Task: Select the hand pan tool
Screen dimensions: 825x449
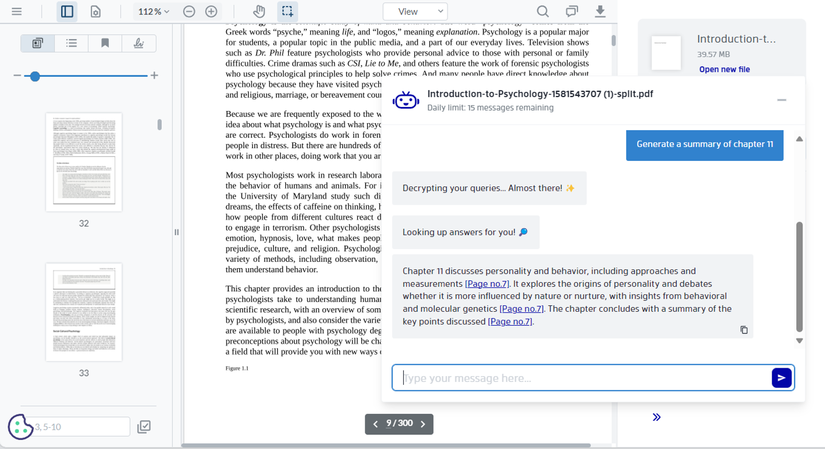Action: click(x=259, y=12)
